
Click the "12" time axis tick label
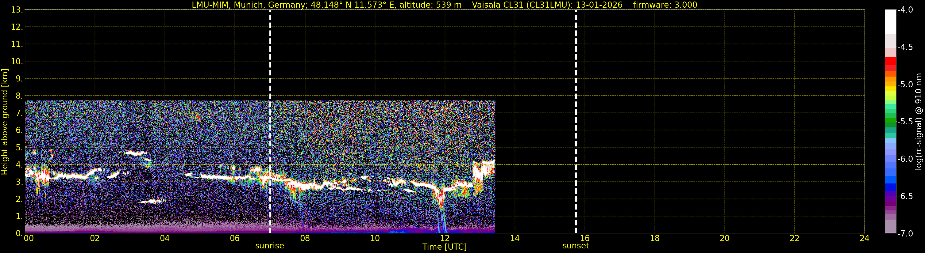click(x=445, y=238)
